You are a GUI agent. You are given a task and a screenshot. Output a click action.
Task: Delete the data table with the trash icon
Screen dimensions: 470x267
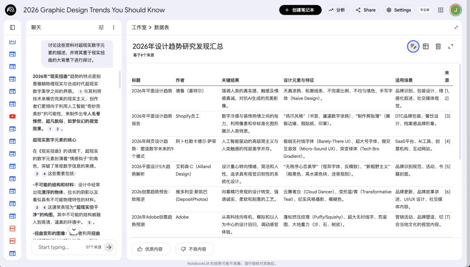coord(438,47)
